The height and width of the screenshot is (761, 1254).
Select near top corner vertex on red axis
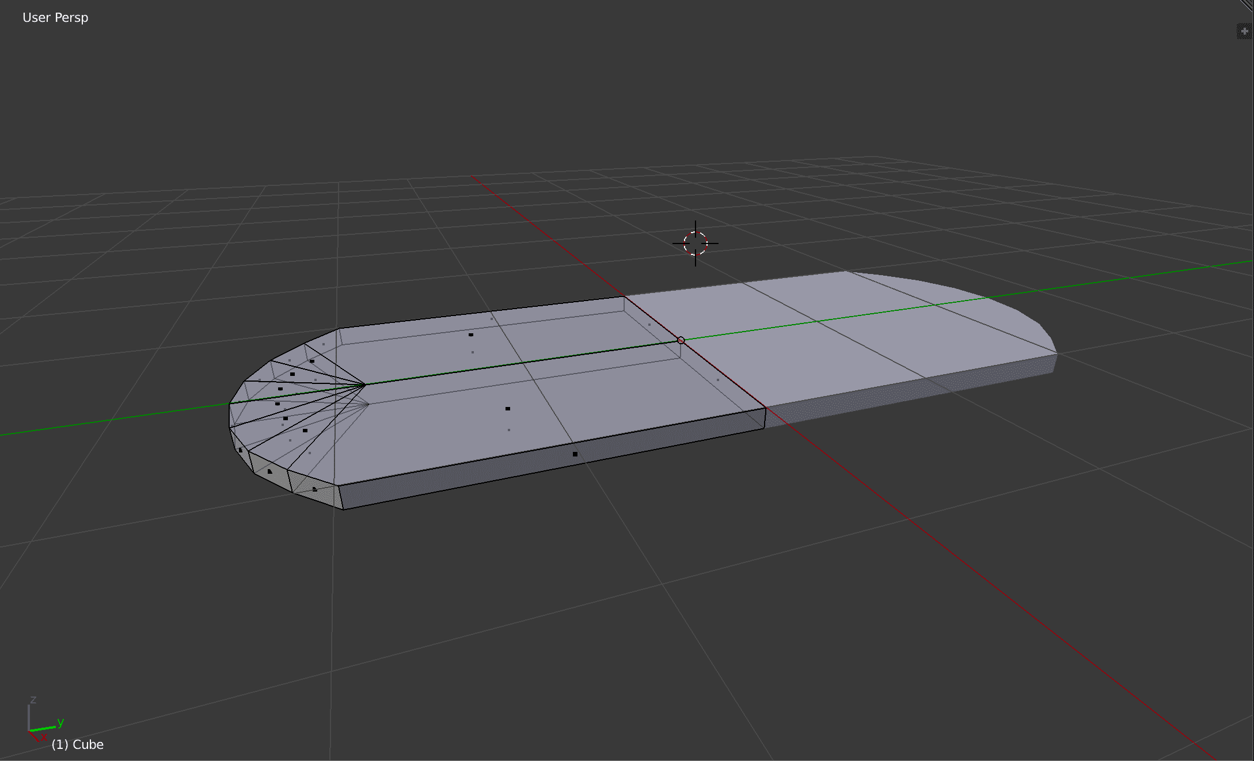point(766,408)
